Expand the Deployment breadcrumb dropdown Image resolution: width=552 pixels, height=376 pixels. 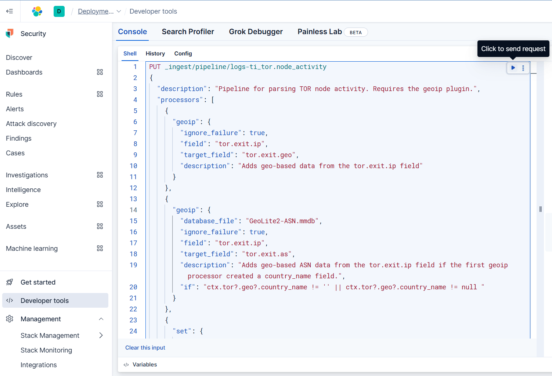(x=119, y=11)
